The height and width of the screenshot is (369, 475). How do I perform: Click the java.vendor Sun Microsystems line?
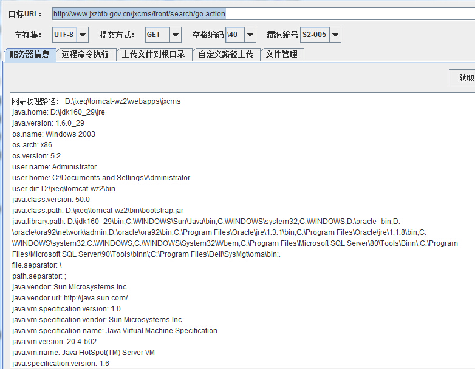click(x=70, y=287)
